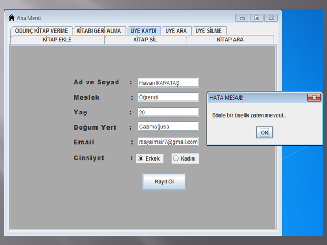This screenshot has width=327, height=245.
Task: Minimize the Ana Menü window
Action: pos(242,18)
